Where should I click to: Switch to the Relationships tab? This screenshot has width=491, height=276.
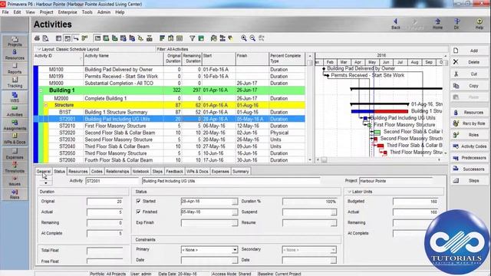pyautogui.click(x=117, y=171)
